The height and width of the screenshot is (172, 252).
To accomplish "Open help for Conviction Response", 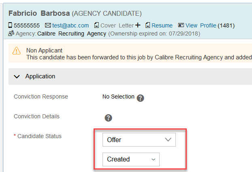I will [x=140, y=98].
